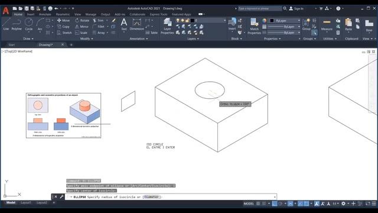Click in the keyword search box

pos(260,8)
